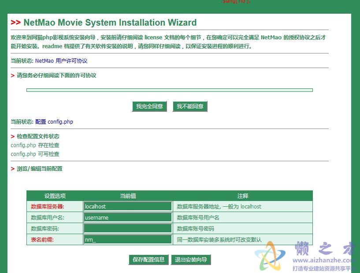Image resolution: width=360 pixels, height=273 pixels.
Task: Click the config.php 存在检查 line
Action: [x=35, y=145]
